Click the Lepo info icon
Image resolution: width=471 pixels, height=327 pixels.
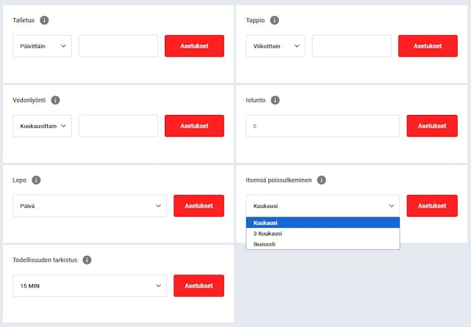coord(36,180)
